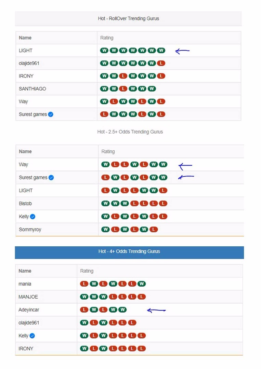Click the only L badge in olajide961's RollOver row

(161, 63)
